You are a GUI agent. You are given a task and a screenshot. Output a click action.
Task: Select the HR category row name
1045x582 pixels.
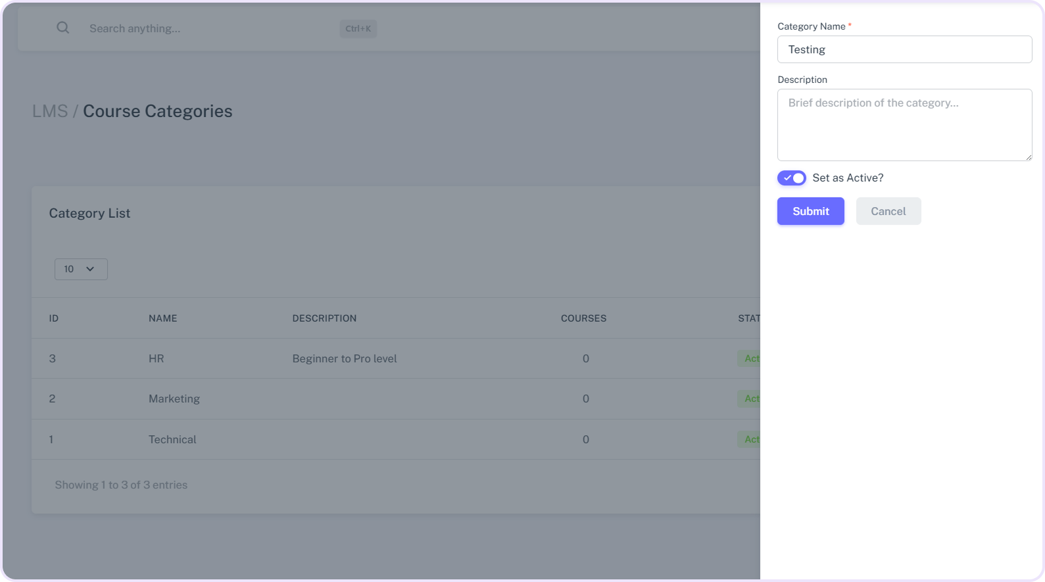tap(156, 358)
